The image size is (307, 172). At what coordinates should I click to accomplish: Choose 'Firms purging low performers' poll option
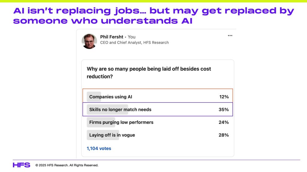158,122
